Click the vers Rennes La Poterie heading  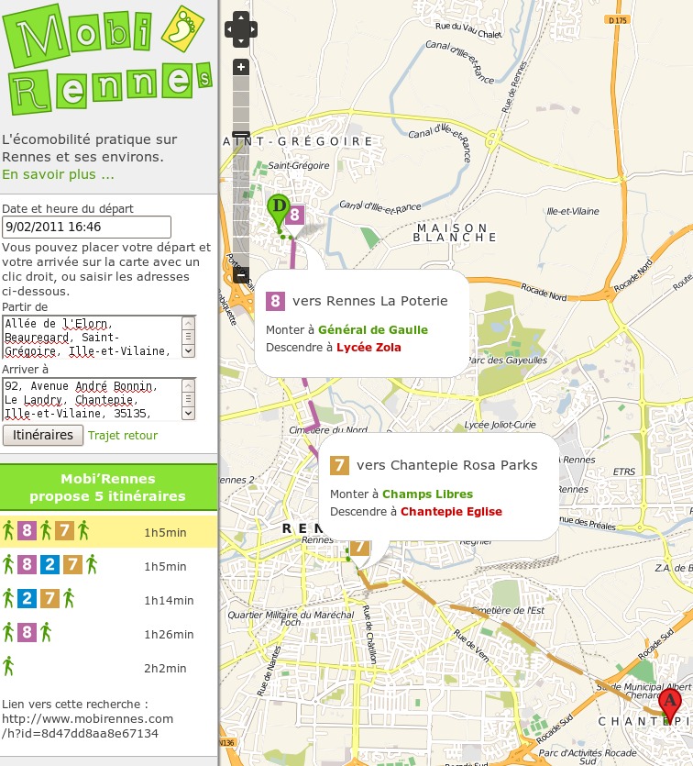click(x=370, y=301)
